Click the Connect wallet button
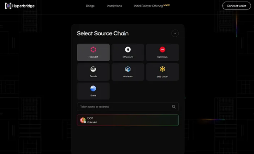254x154 pixels. 236,6
